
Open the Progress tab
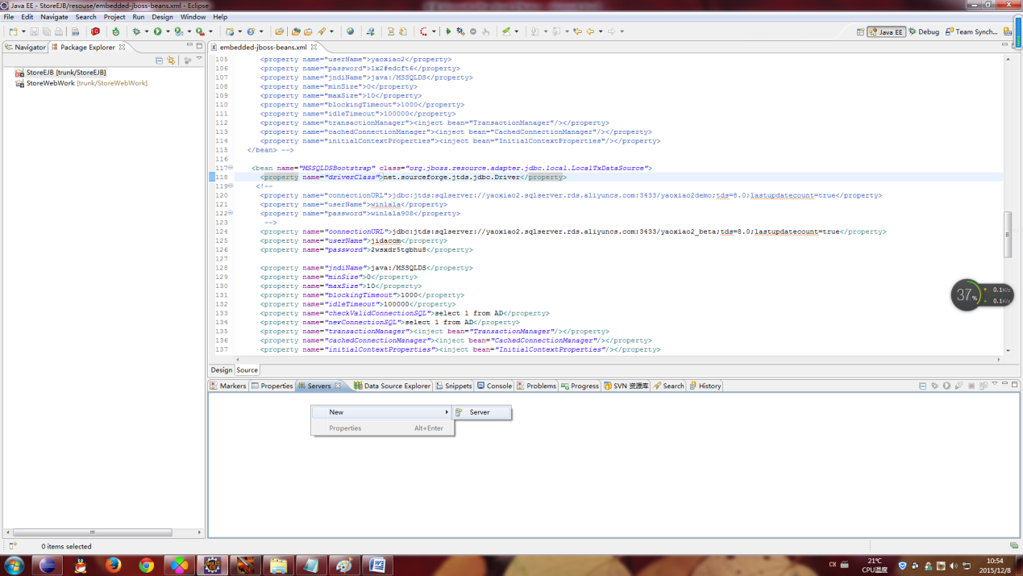click(580, 386)
